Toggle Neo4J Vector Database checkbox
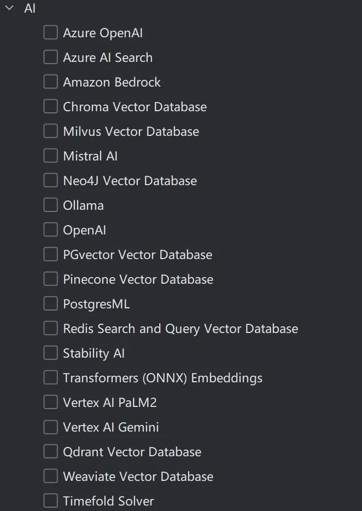This screenshot has height=511, width=362. pos(50,181)
